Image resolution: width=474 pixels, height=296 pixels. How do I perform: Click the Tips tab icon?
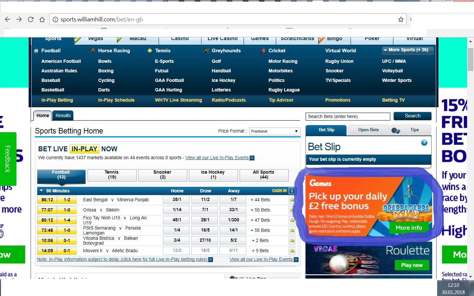point(396,131)
